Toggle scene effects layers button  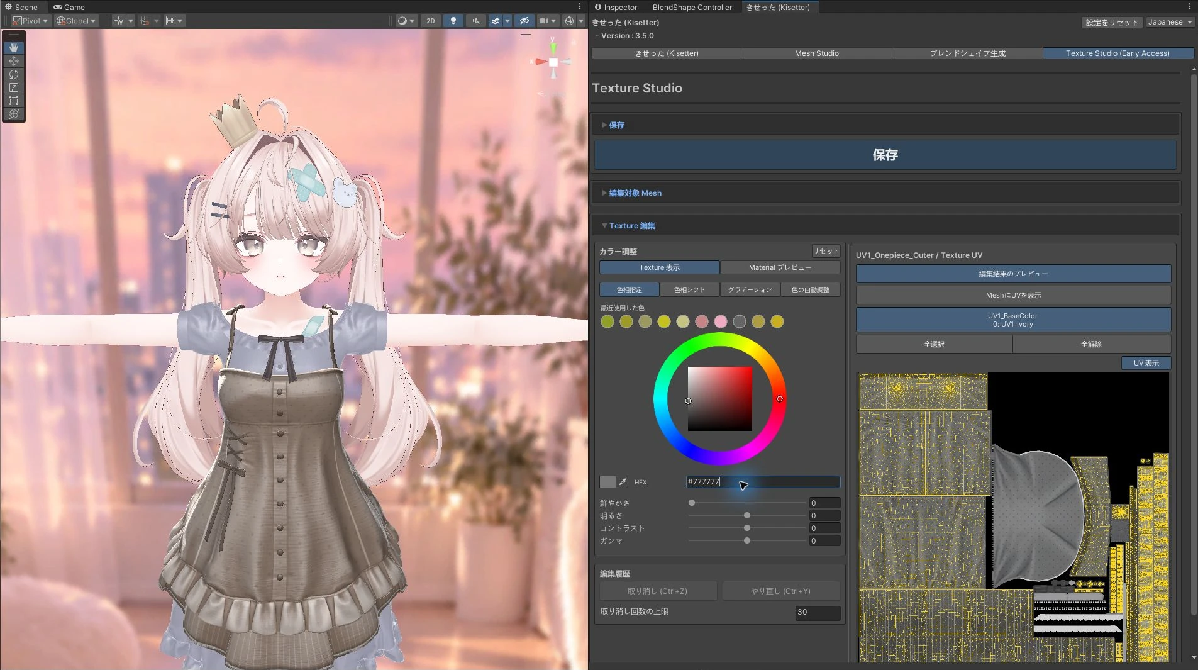[496, 21]
